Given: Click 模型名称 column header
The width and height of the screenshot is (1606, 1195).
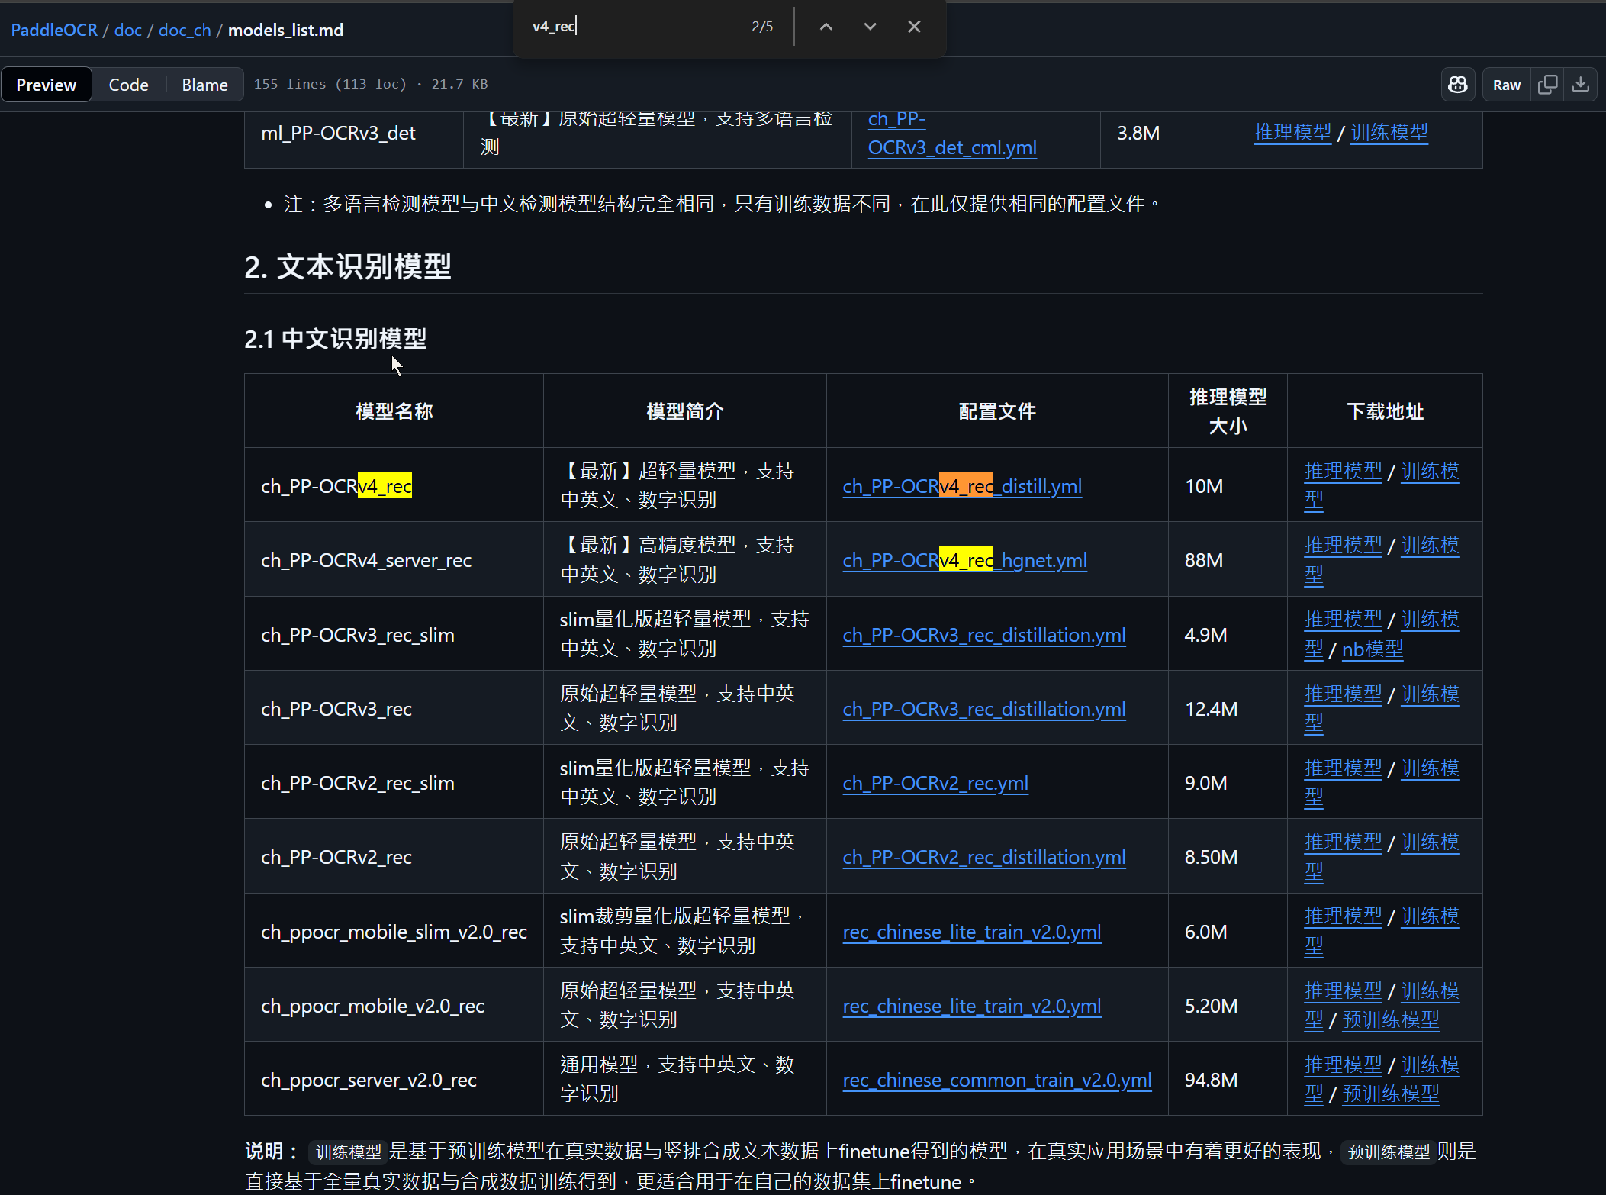Looking at the screenshot, I should click(394, 411).
